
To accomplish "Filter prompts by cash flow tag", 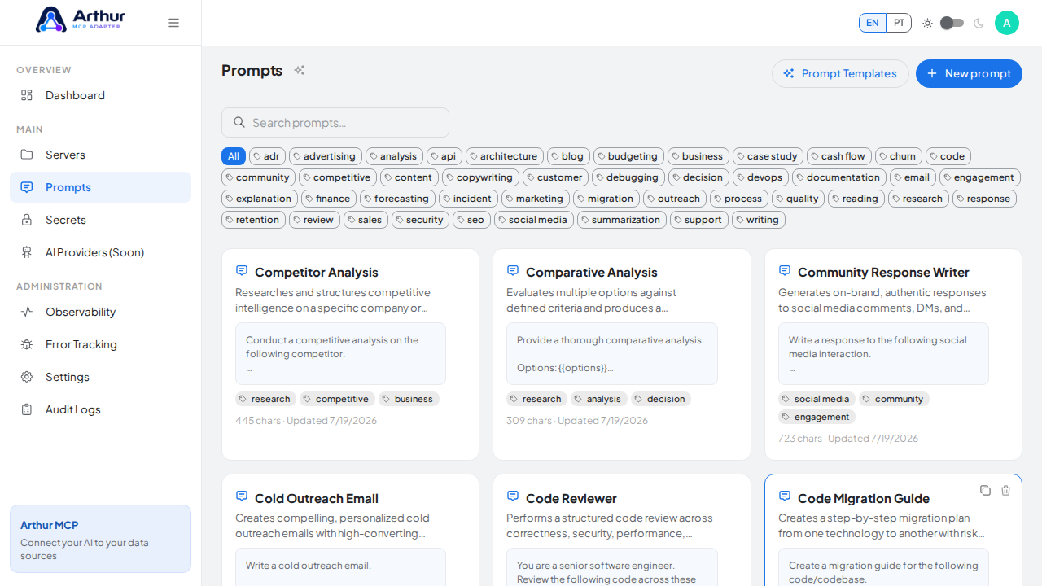I will pos(839,156).
